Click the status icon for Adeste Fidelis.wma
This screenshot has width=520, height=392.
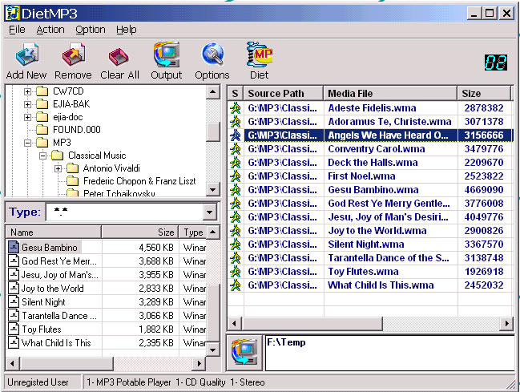236,108
